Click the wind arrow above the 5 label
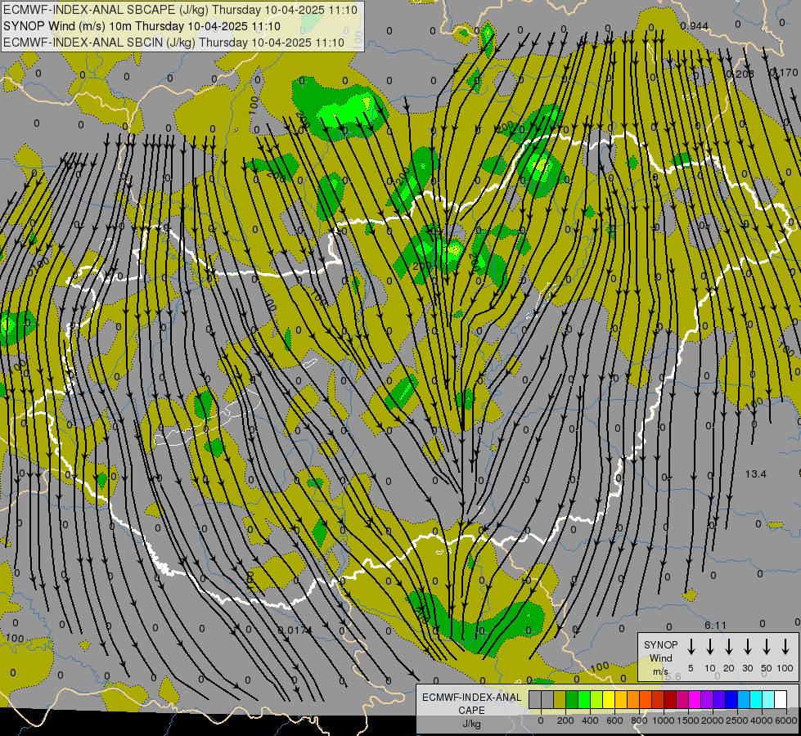 (x=691, y=647)
